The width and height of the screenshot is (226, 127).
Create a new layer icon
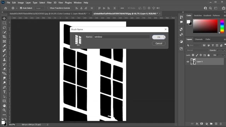216,124
